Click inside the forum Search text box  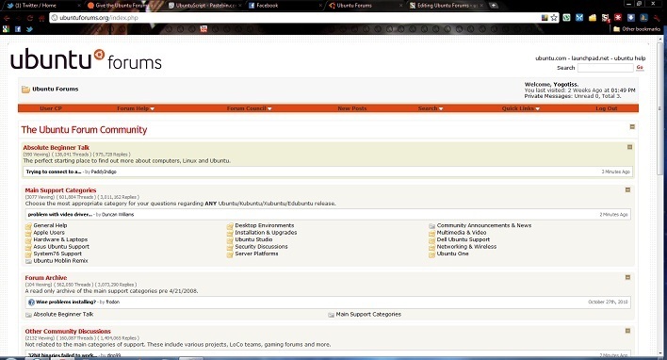pos(606,68)
